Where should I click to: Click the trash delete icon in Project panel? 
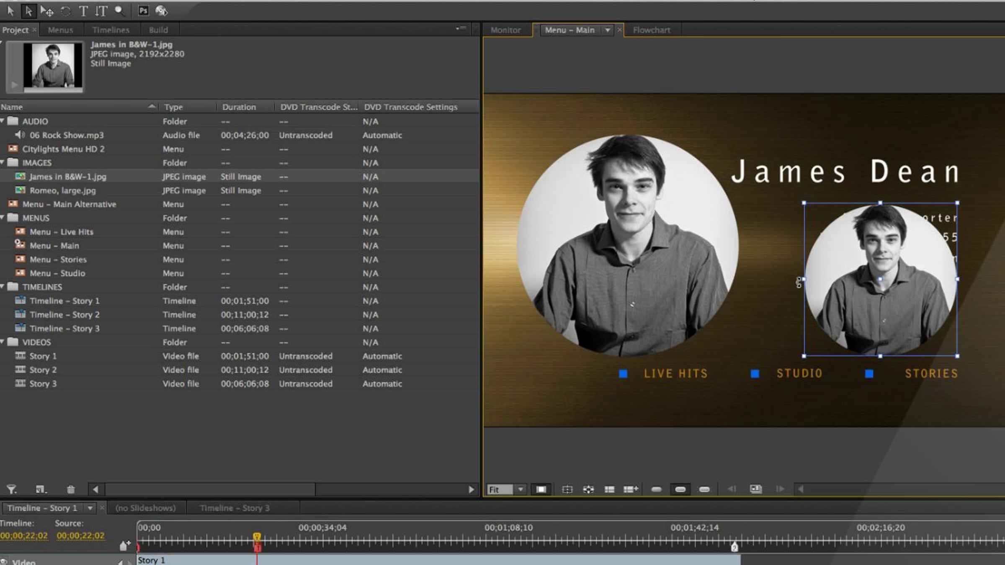click(70, 489)
